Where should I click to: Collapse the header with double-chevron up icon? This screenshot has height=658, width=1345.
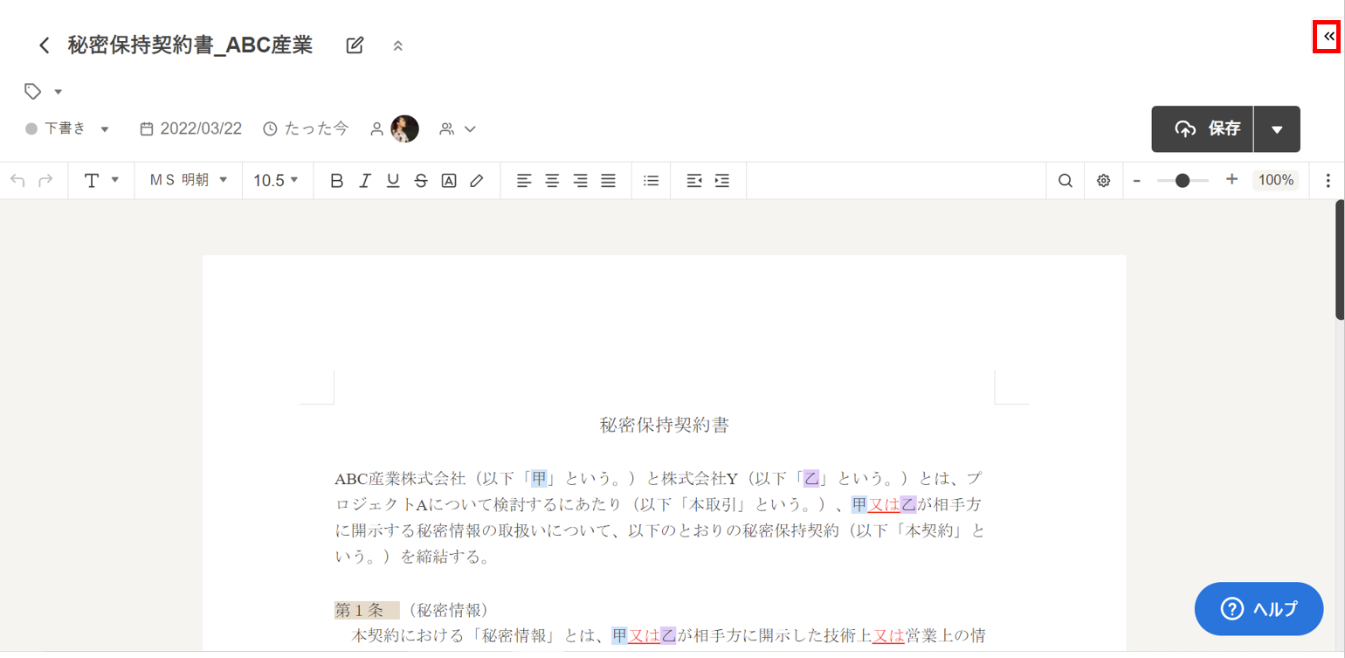click(x=398, y=45)
